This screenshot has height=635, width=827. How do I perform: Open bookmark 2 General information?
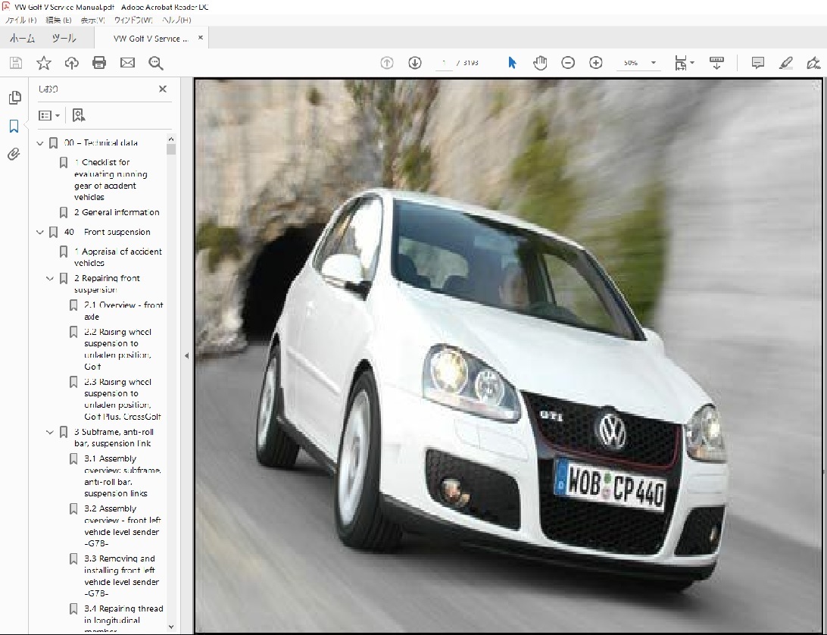(117, 212)
